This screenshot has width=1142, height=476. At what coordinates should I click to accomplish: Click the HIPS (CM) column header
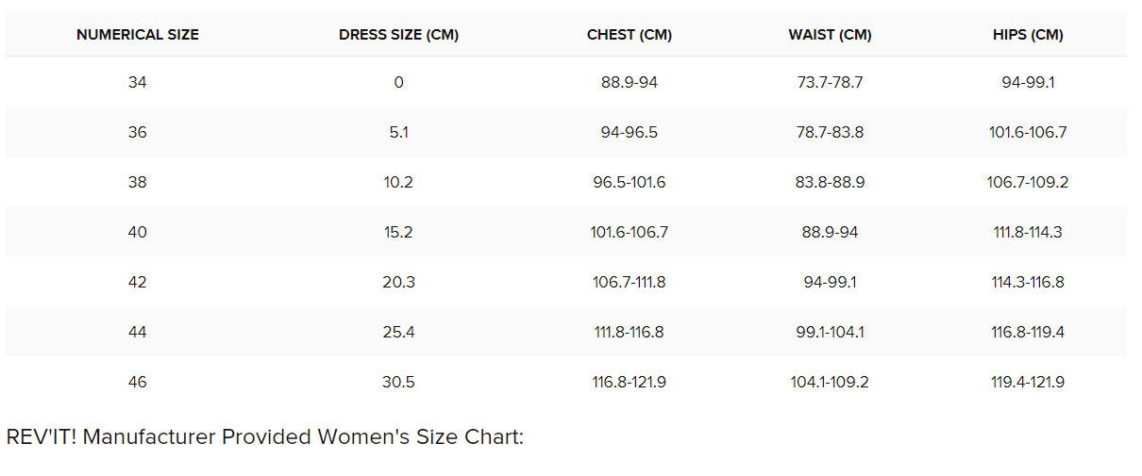[x=1028, y=35]
